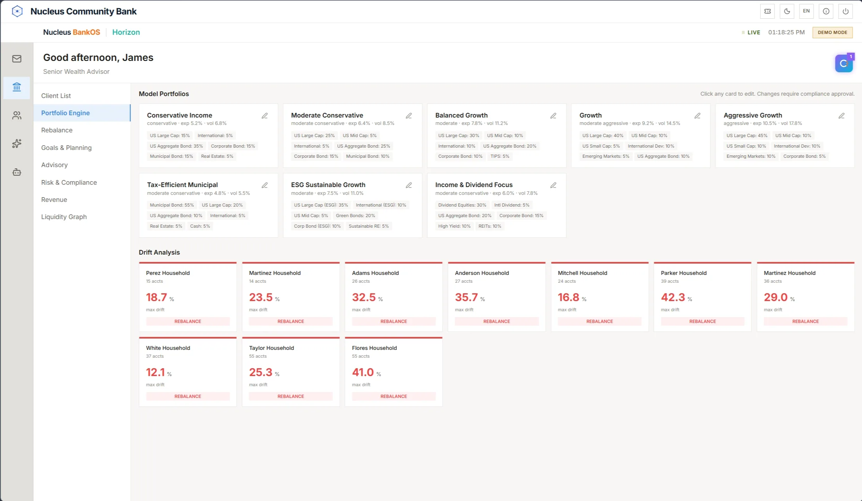Image resolution: width=862 pixels, height=501 pixels.
Task: Go to Rebalance section
Action: [82, 130]
